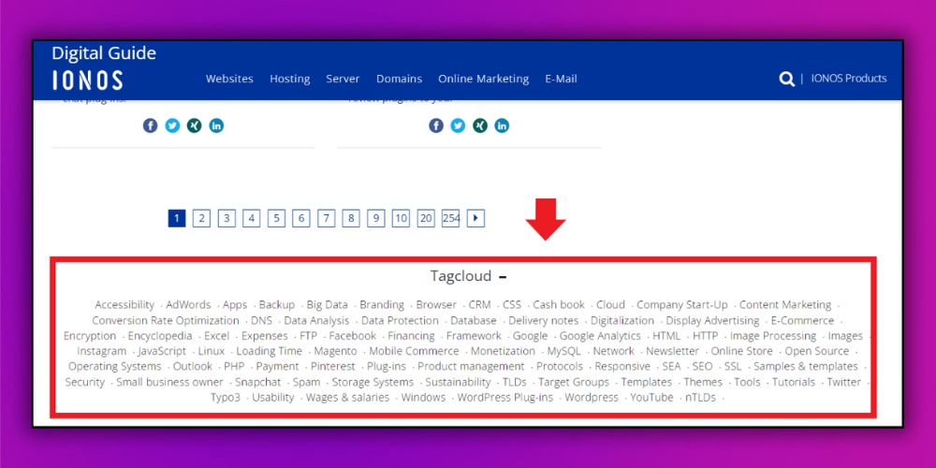Open the Typo3 tag
Image resolution: width=936 pixels, height=468 pixels.
tap(225, 398)
